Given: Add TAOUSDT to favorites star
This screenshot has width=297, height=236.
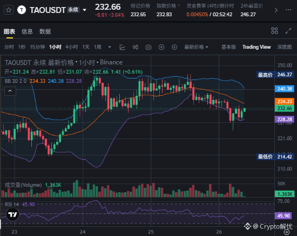Looking at the screenshot, I should [9, 10].
